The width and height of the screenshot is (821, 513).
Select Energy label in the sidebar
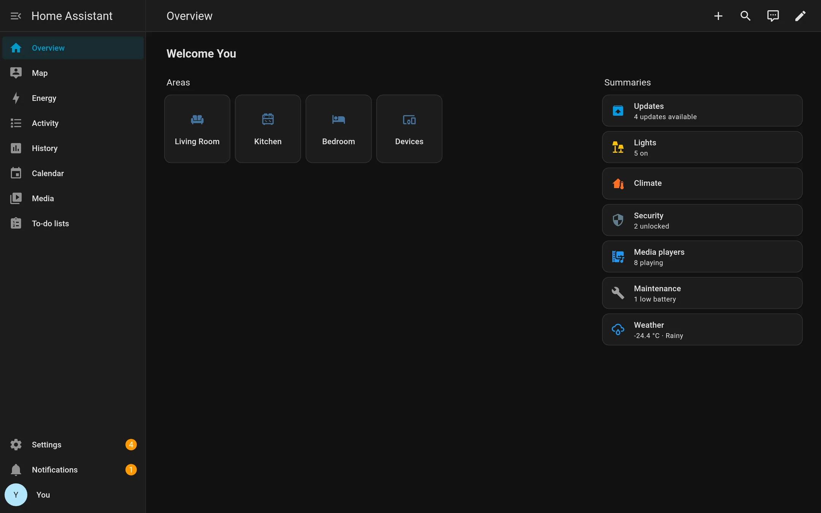pos(44,98)
